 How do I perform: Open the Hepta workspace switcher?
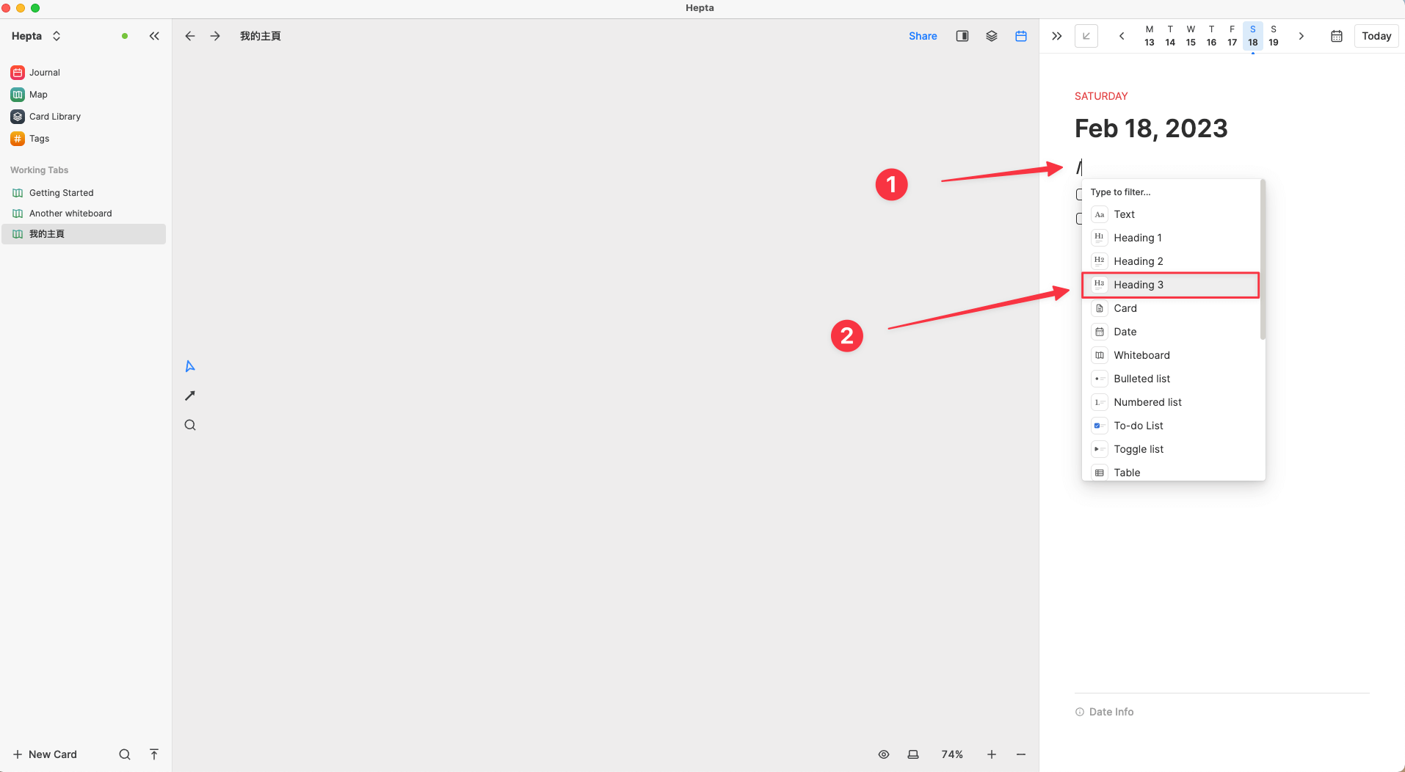(x=37, y=36)
